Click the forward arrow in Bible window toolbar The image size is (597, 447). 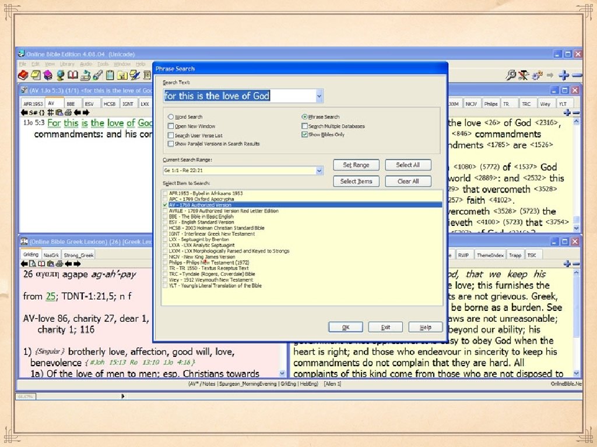coord(86,112)
